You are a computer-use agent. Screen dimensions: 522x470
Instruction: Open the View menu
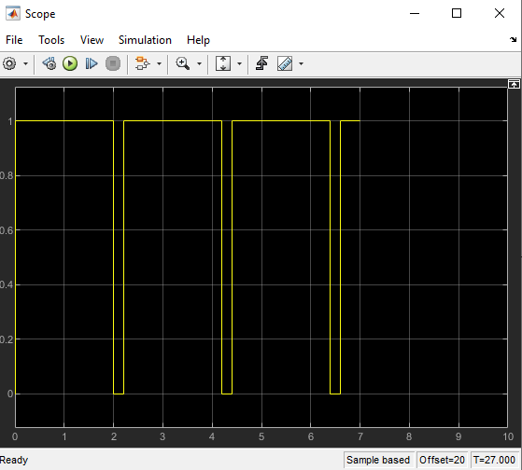click(x=92, y=40)
